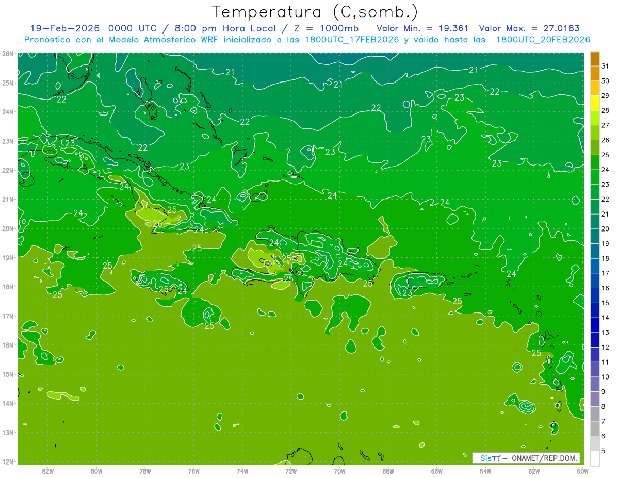Click the valid-until time "1800UTC_20FEB2026"
619x478 pixels.
543,40
